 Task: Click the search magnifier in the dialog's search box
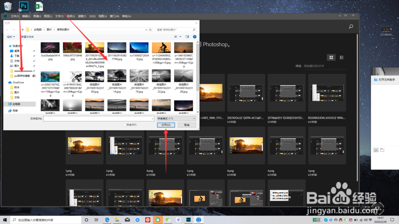[194, 30]
